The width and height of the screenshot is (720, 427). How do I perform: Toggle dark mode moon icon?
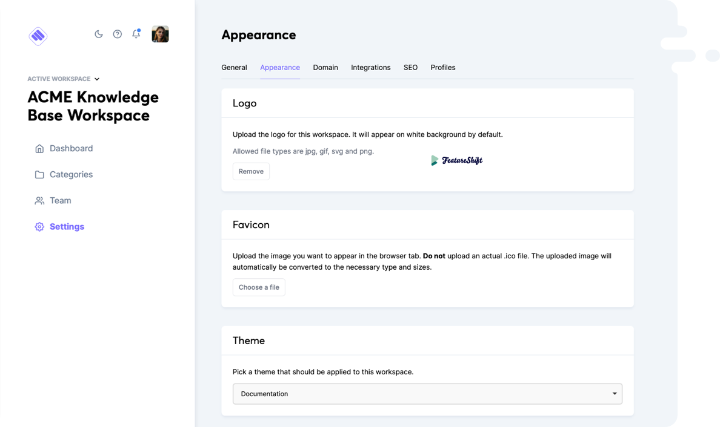coord(99,34)
